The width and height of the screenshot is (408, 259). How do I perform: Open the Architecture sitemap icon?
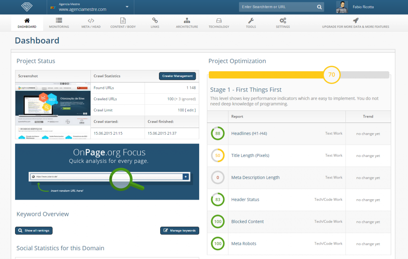pos(187,20)
